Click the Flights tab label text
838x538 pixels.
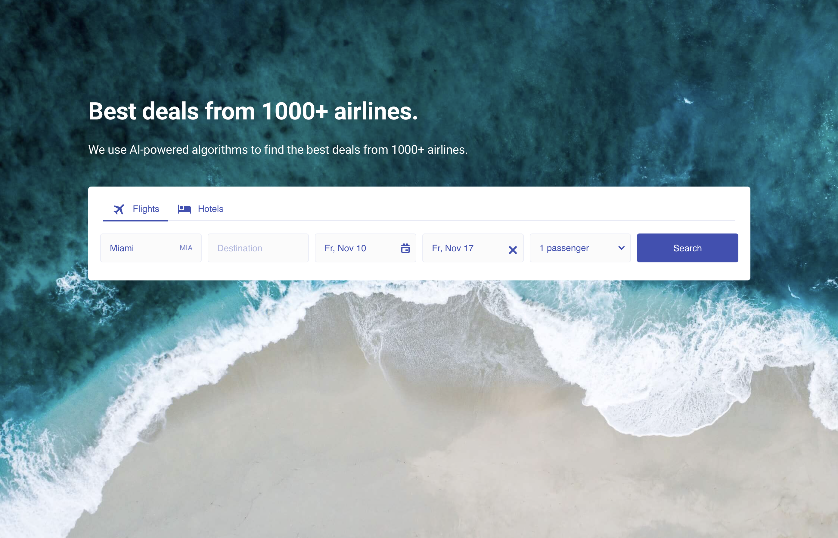(146, 209)
